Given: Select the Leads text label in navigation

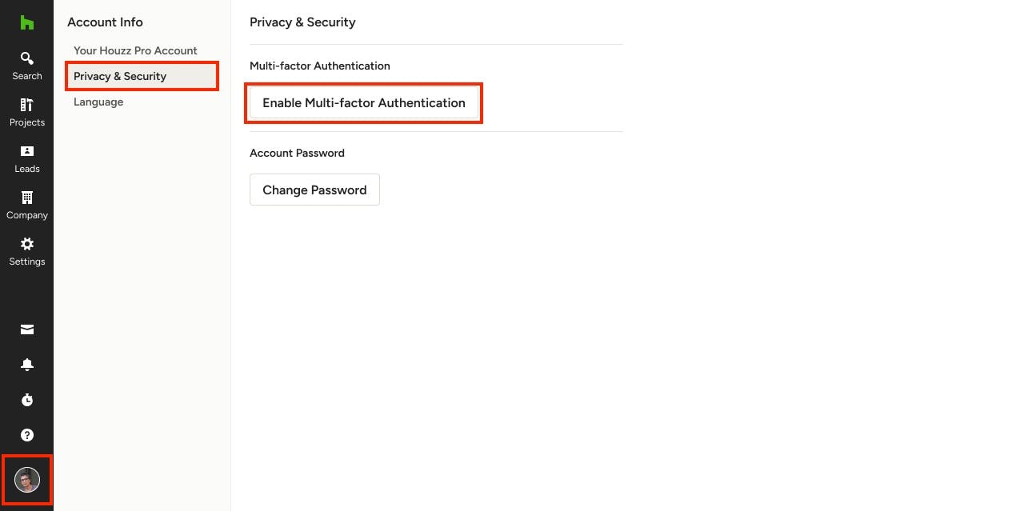Looking at the screenshot, I should (x=26, y=169).
